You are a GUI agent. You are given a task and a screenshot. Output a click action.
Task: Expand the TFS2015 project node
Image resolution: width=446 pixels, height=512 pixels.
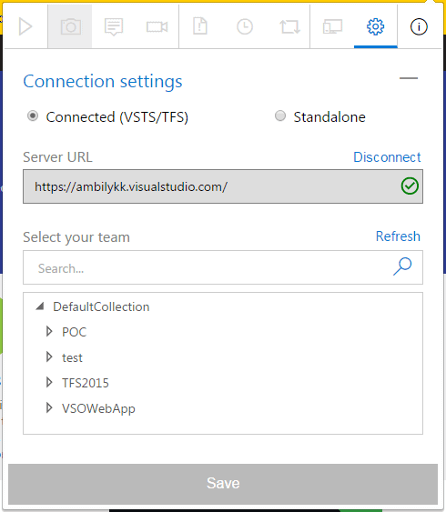point(49,382)
